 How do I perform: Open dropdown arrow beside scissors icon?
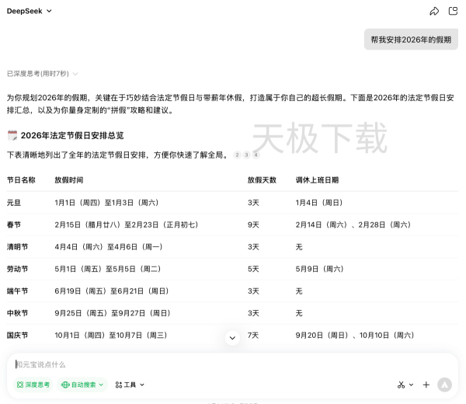coord(412,385)
